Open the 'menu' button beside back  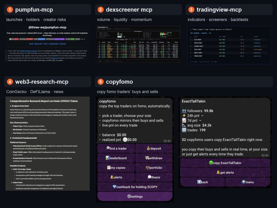coord(248,182)
